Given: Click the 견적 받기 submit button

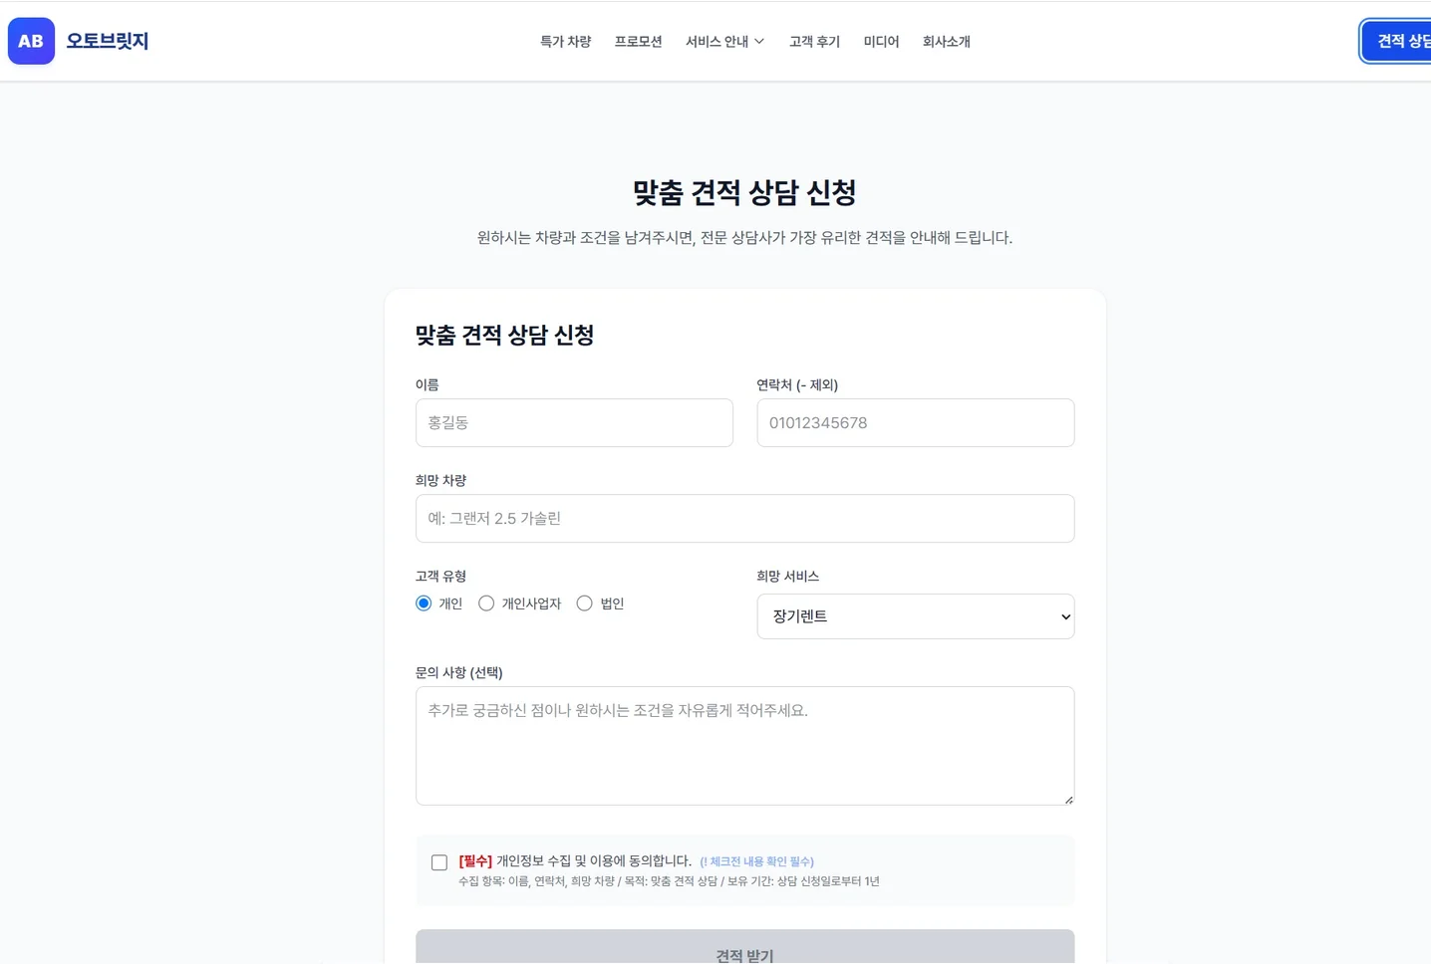Looking at the screenshot, I should click(x=744, y=947).
